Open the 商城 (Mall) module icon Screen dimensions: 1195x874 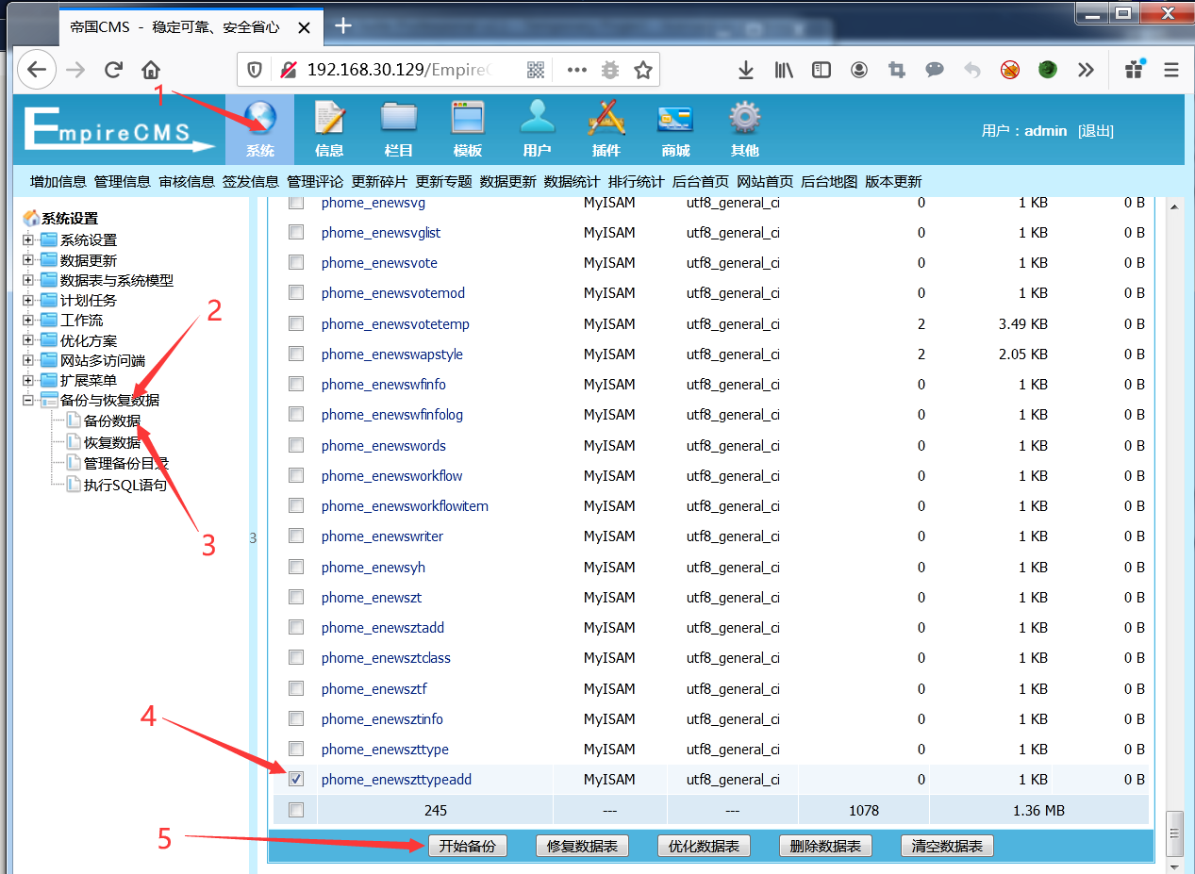tap(675, 127)
